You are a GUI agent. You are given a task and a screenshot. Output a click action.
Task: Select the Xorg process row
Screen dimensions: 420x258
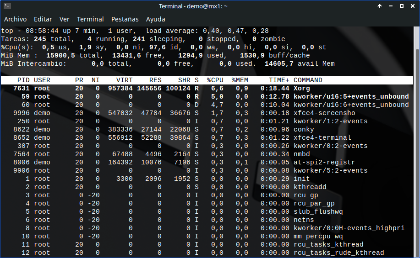click(x=207, y=89)
